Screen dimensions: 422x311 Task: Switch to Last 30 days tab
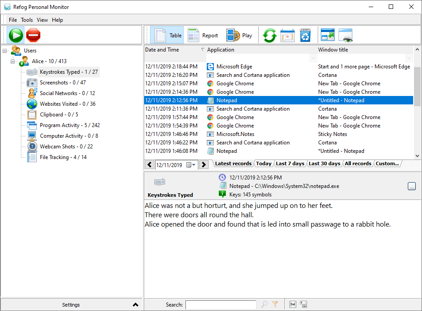[324, 163]
